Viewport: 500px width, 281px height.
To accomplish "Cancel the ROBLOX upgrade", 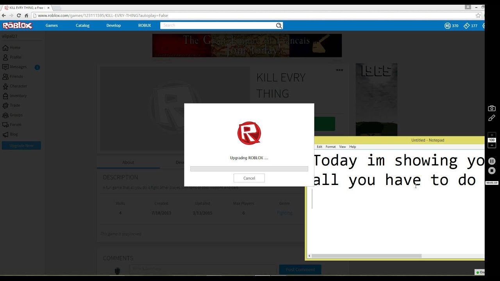I will tap(249, 178).
